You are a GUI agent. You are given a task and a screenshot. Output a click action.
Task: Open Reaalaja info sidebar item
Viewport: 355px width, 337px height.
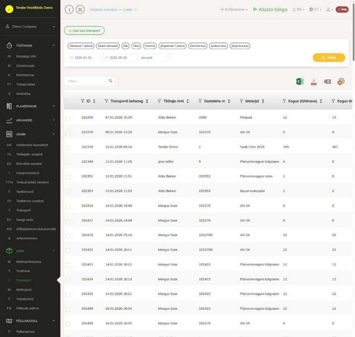(26, 57)
